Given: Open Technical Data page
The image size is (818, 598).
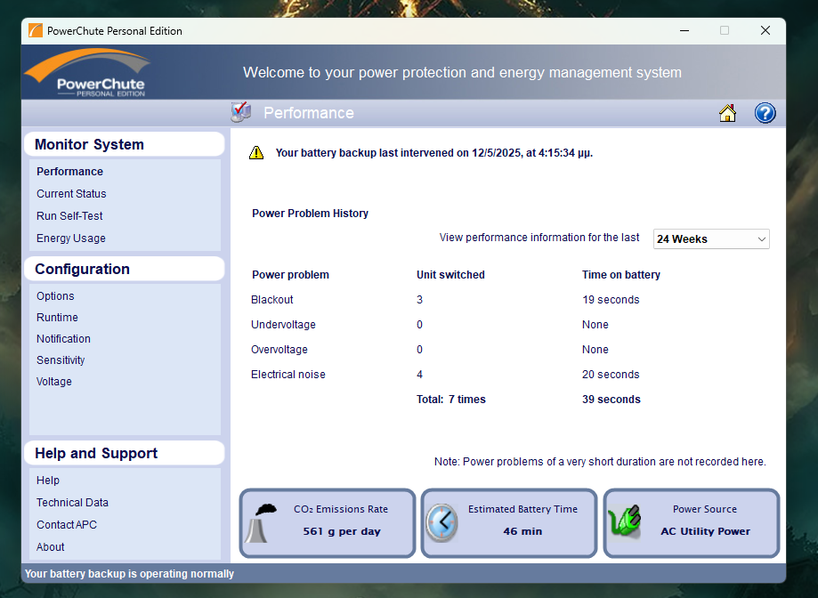Looking at the screenshot, I should pos(72,503).
